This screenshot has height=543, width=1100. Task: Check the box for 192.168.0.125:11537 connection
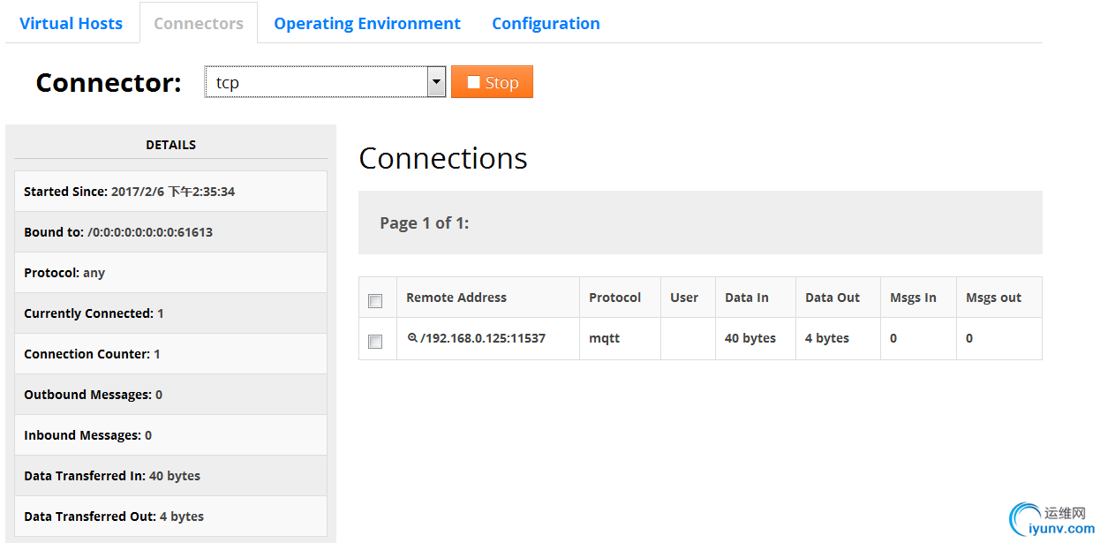[375, 342]
